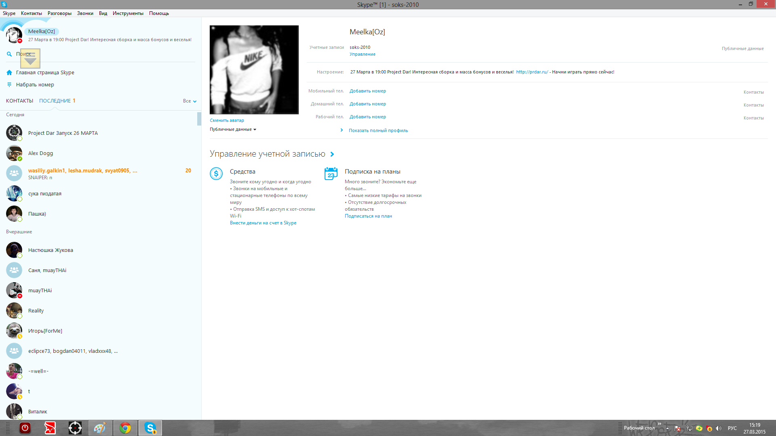776x436 pixels.
Task: Open Все filter dropdown
Action: [190, 101]
